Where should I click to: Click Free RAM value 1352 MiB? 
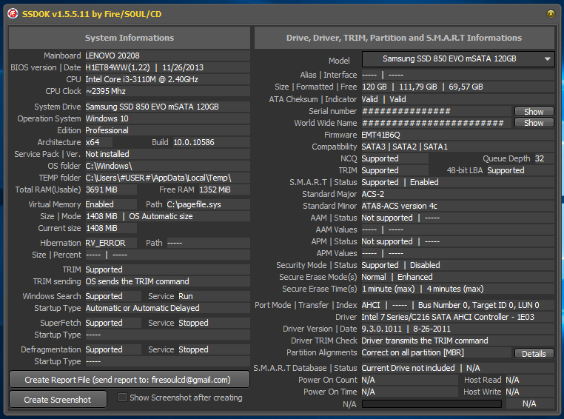(x=215, y=190)
